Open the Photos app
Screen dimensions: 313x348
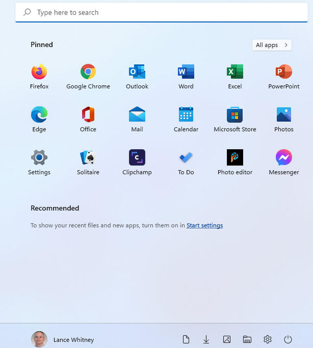(284, 119)
